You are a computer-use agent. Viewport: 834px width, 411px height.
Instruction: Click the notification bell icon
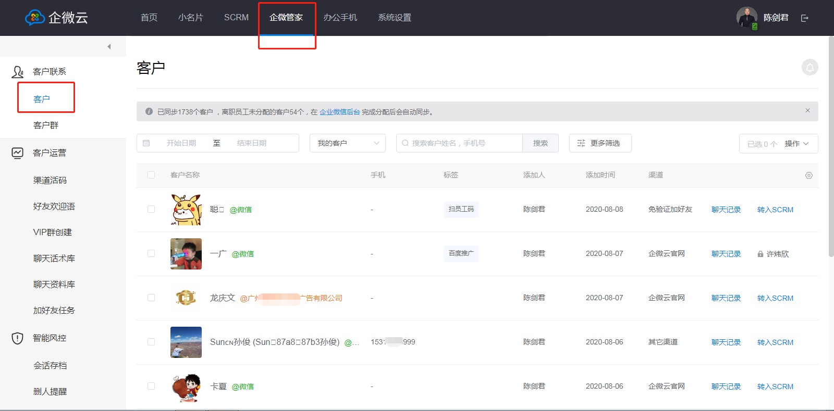(x=810, y=68)
